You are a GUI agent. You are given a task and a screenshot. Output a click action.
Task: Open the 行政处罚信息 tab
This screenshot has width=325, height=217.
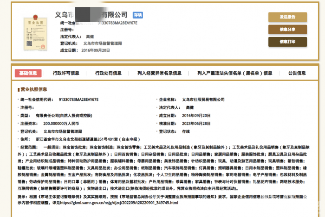coord(108,73)
